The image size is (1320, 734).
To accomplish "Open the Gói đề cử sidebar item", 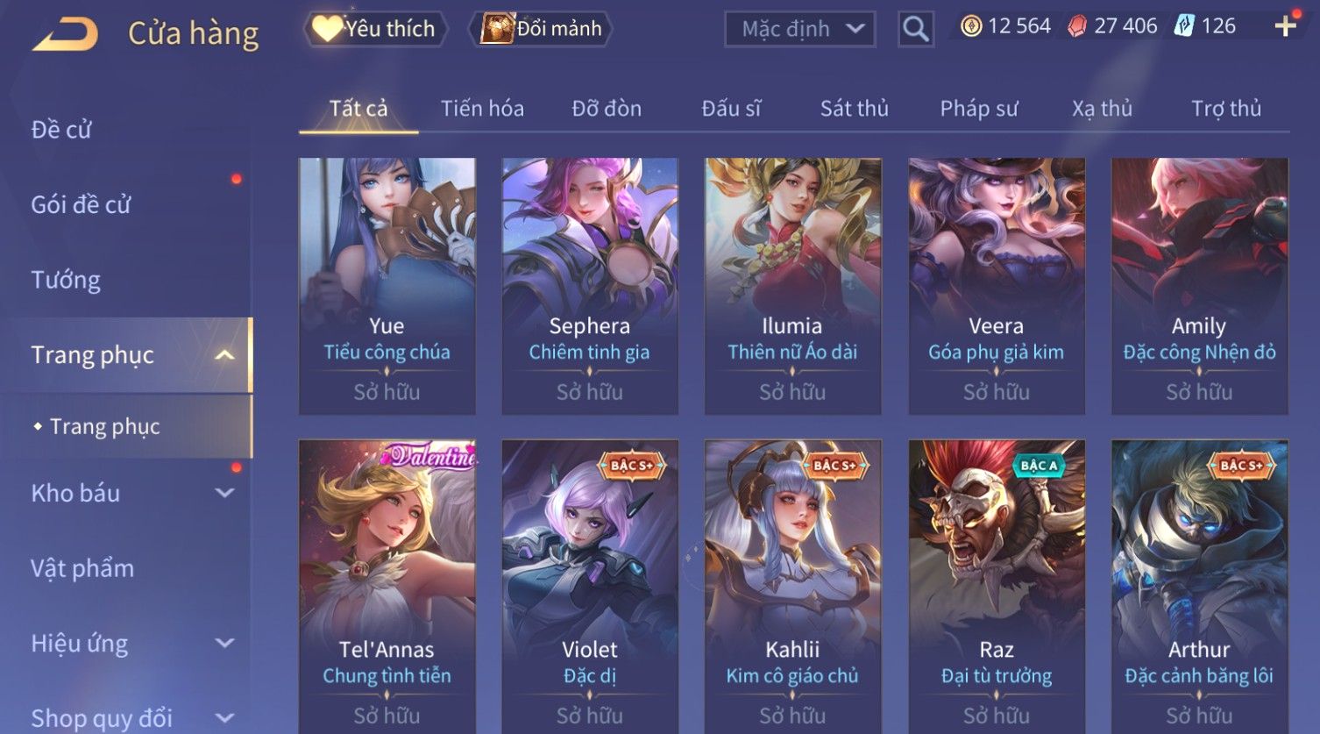I will [x=81, y=205].
